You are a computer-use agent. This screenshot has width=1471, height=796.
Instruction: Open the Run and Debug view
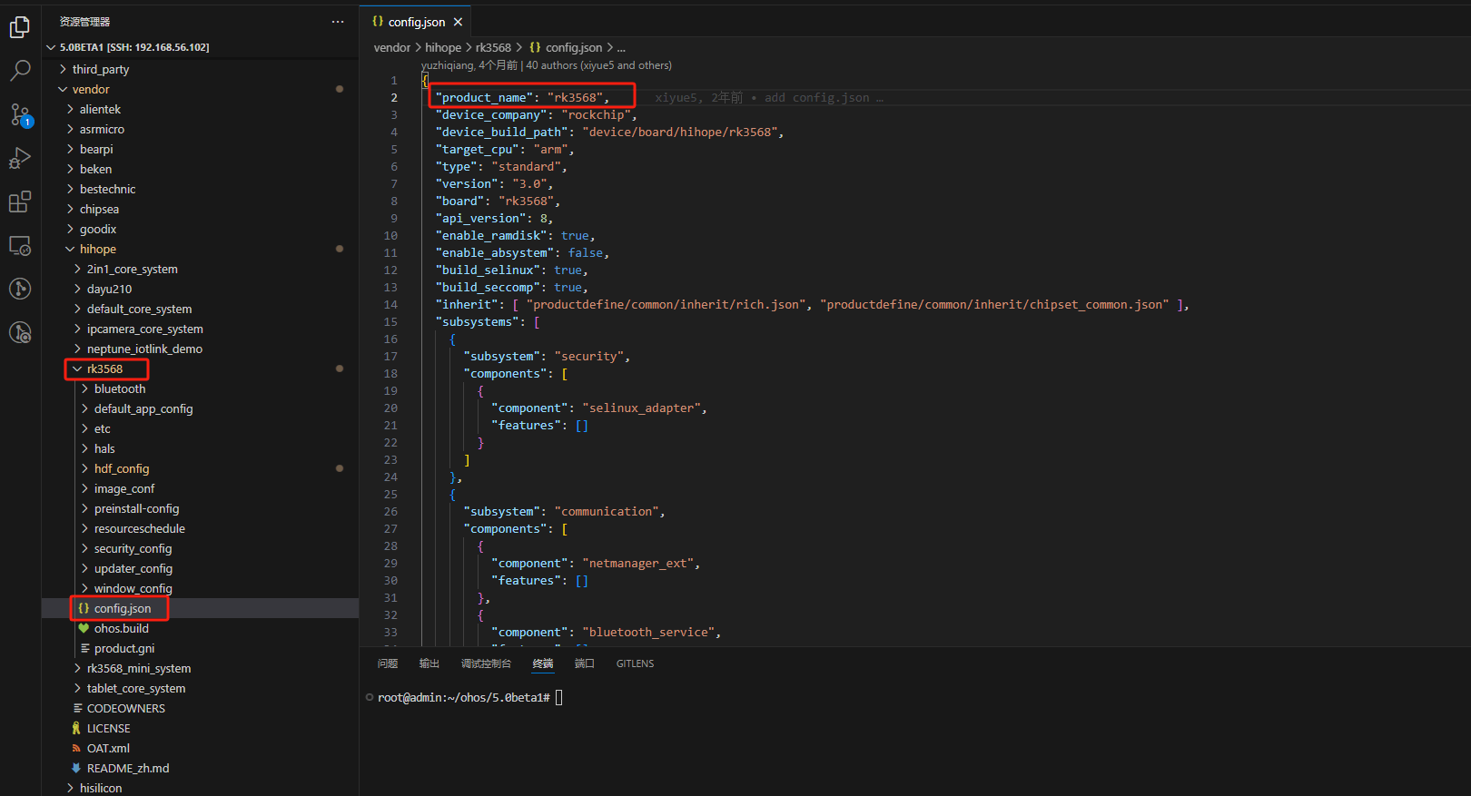click(x=20, y=158)
